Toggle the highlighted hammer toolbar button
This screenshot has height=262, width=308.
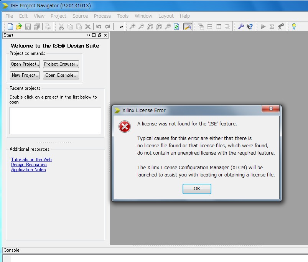pyautogui.click(x=188, y=26)
